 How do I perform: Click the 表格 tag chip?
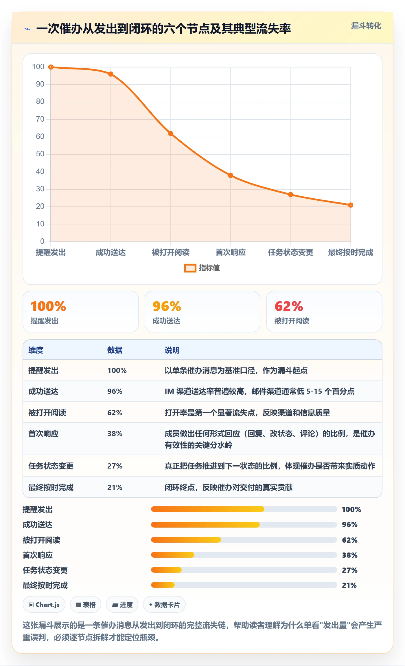86,605
